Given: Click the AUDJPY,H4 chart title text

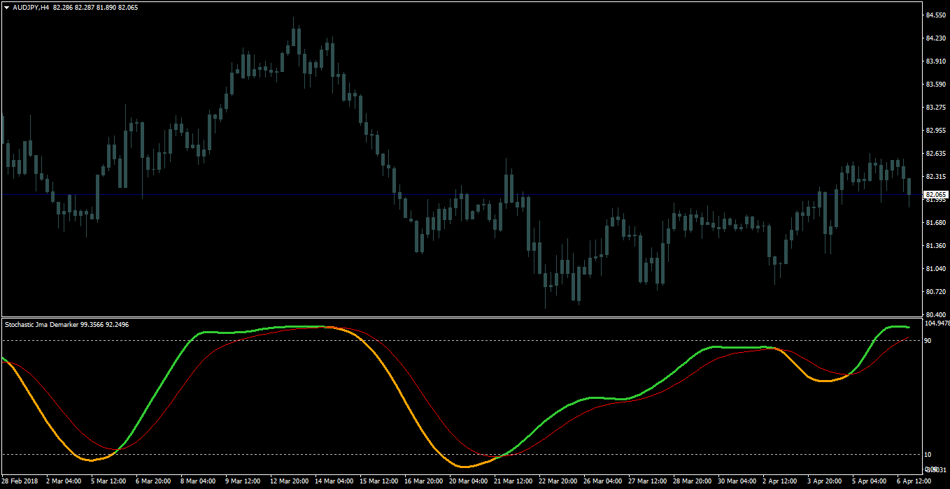Looking at the screenshot, I should (31, 7).
